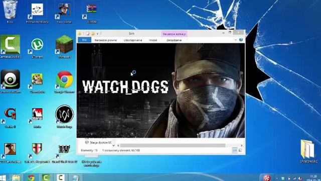Switch to the Narzędzia główne tab
321x181 pixels.
106,40
